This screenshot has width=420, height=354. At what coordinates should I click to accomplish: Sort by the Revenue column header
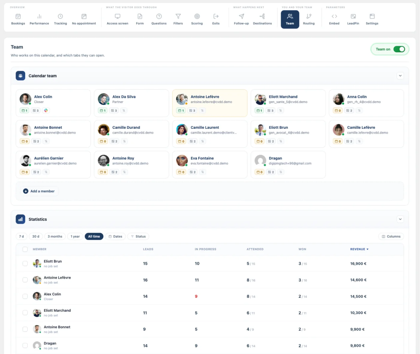[x=359, y=249]
